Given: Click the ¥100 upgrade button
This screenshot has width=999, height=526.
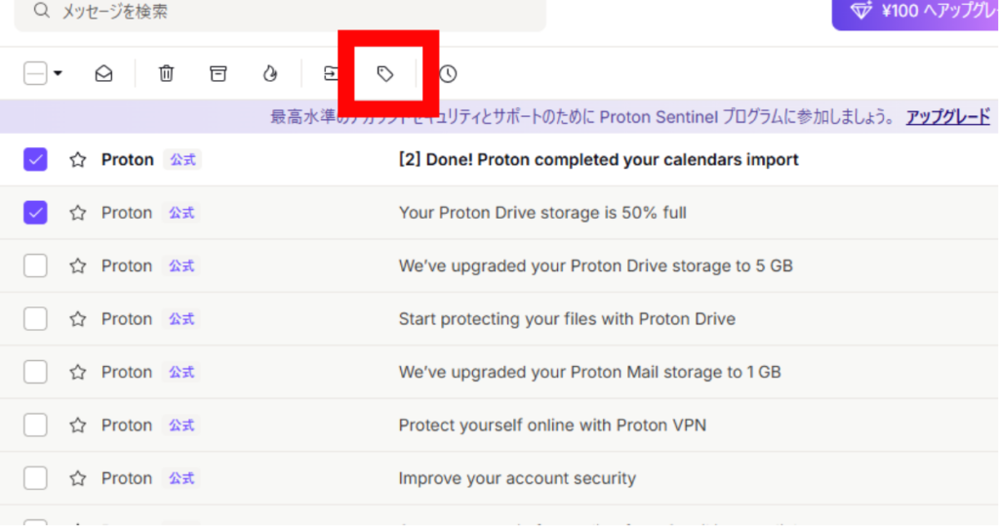Looking at the screenshot, I should click(x=915, y=12).
